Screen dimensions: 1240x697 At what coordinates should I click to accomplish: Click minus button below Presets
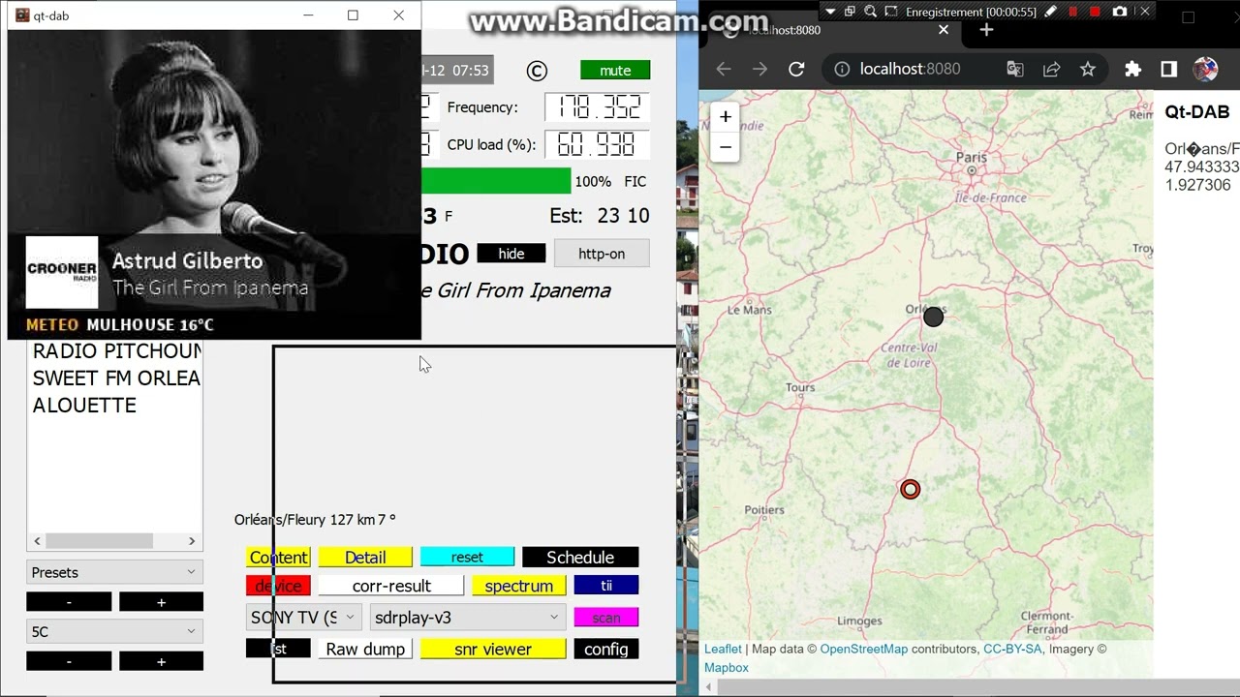click(x=69, y=602)
